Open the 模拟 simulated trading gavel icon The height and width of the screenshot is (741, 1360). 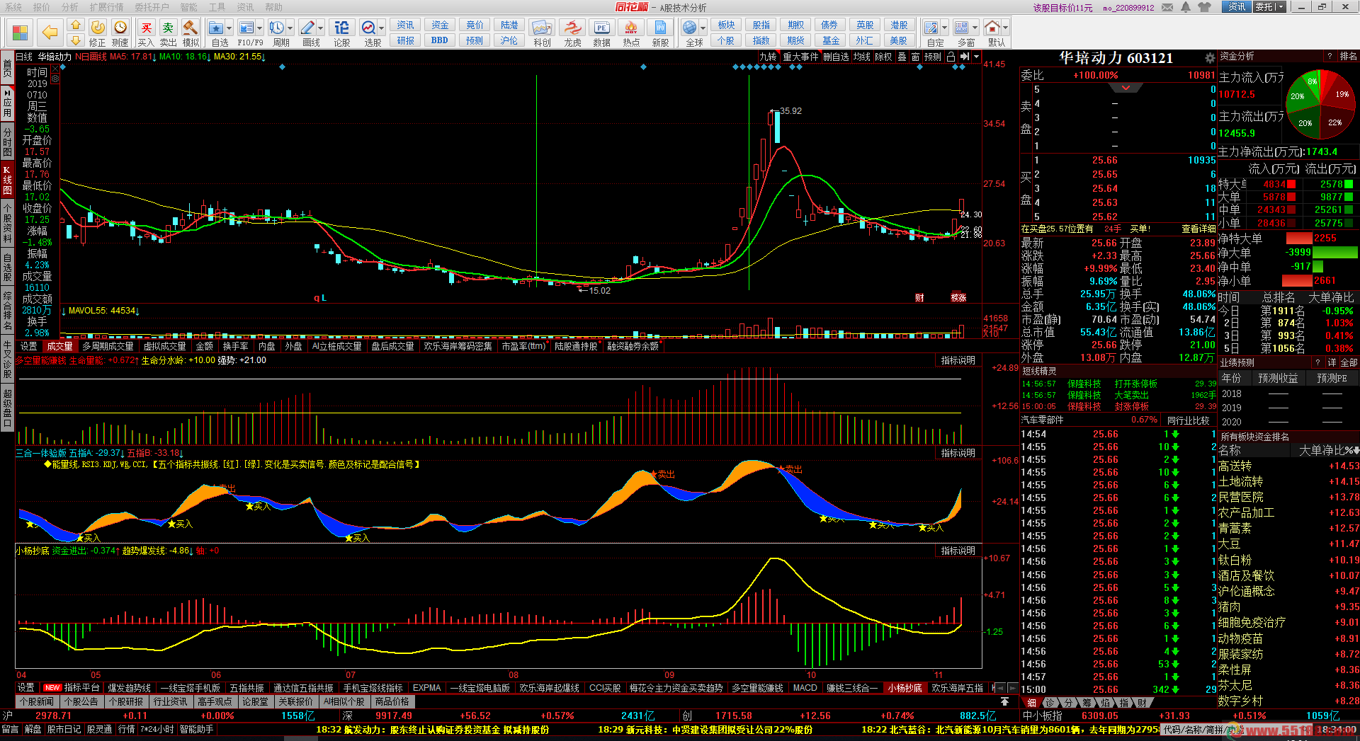[x=191, y=32]
